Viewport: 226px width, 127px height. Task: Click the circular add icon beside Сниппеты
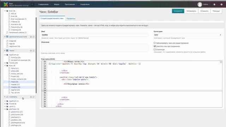point(31,97)
